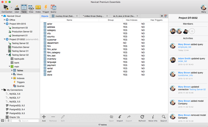208x127 pixels.
Task: Close the Untitled @main tab
Action: 107,16
